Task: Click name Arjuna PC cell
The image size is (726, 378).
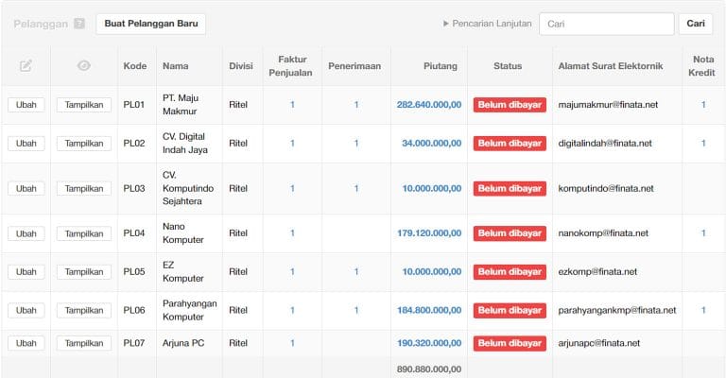Action: point(182,343)
